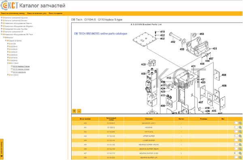Click quantity field in HOUSING row
The height and width of the screenshot is (160, 243).
(236, 127)
